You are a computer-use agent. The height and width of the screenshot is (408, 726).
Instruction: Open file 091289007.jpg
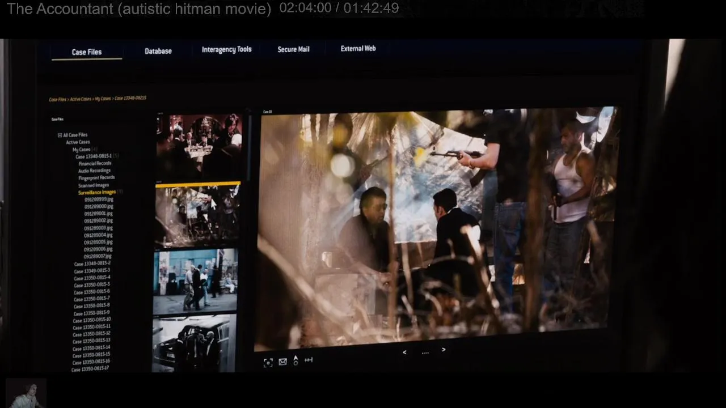98,256
